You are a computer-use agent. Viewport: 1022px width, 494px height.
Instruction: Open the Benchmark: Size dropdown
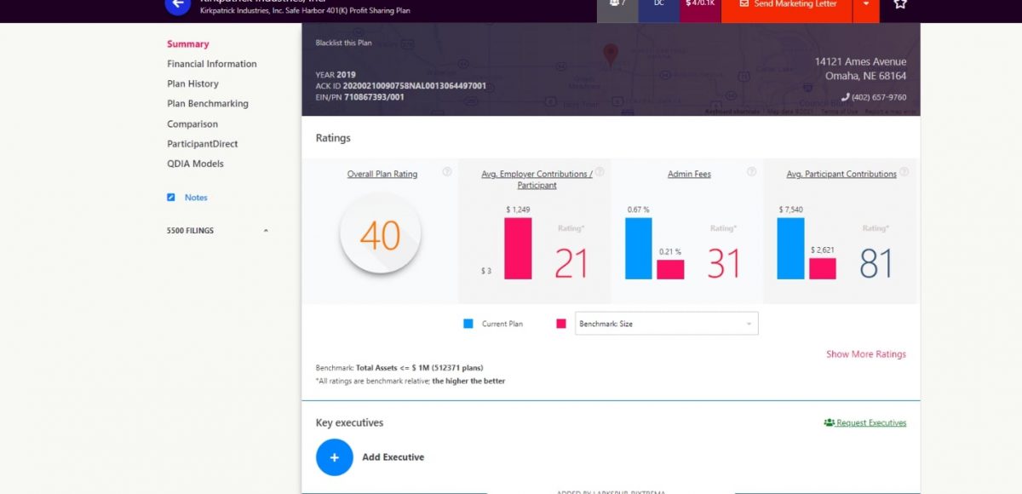[x=666, y=324]
